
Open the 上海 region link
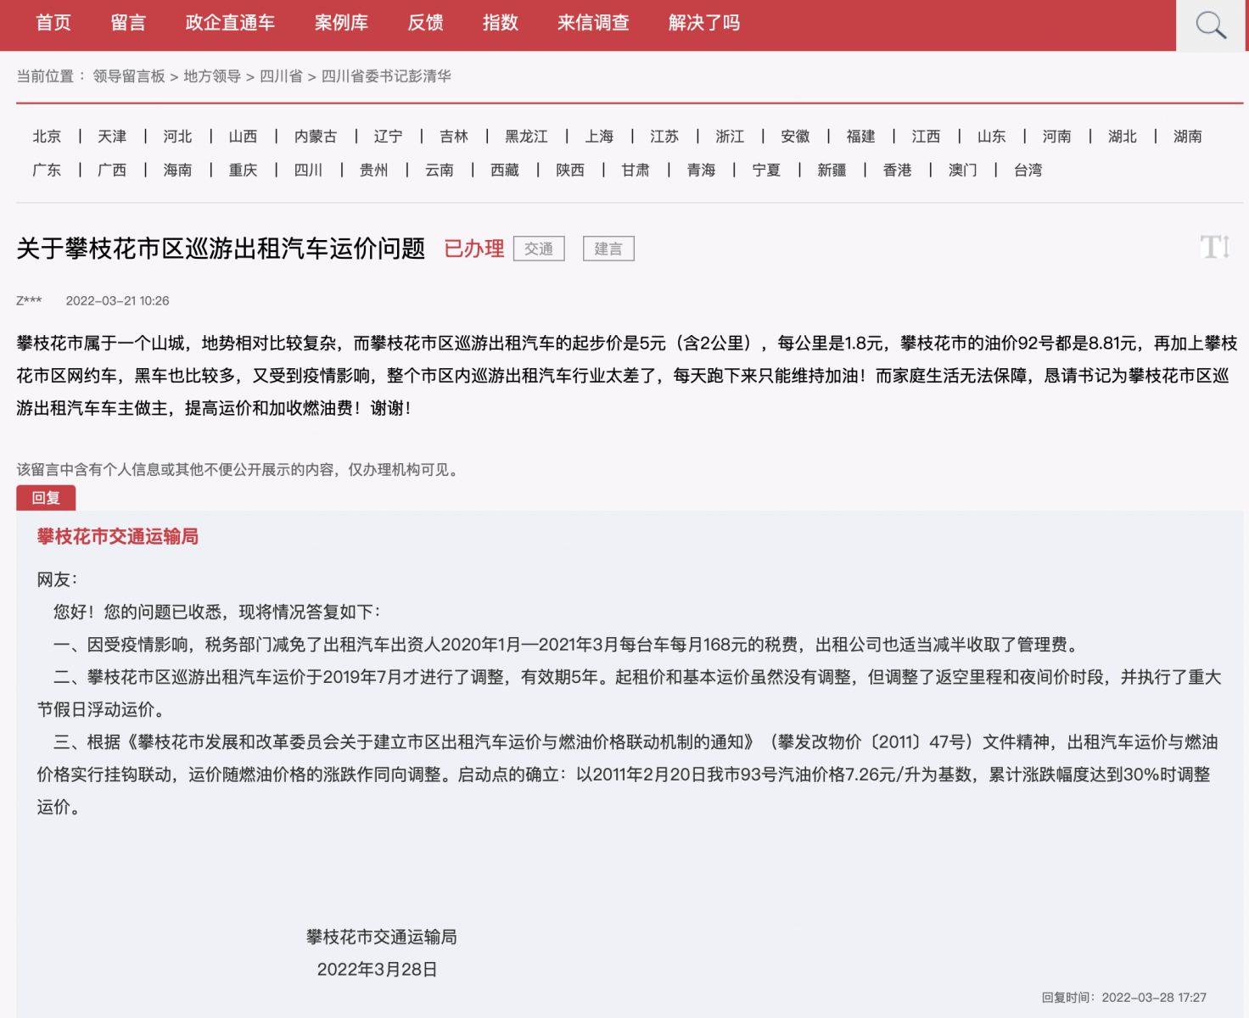click(599, 137)
